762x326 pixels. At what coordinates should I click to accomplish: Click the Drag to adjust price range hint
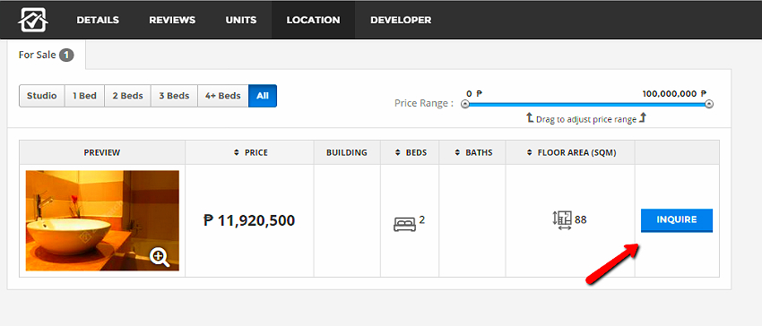tap(586, 118)
